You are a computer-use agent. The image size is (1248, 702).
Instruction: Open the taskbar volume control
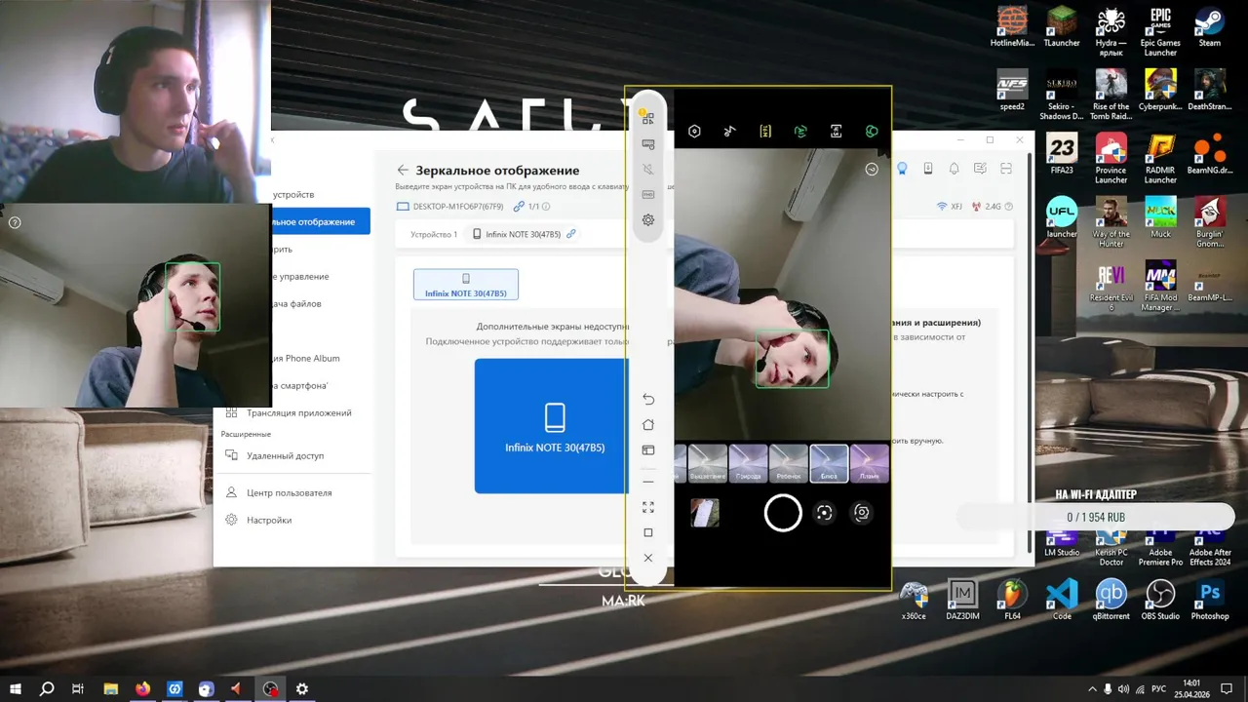pos(1124,689)
